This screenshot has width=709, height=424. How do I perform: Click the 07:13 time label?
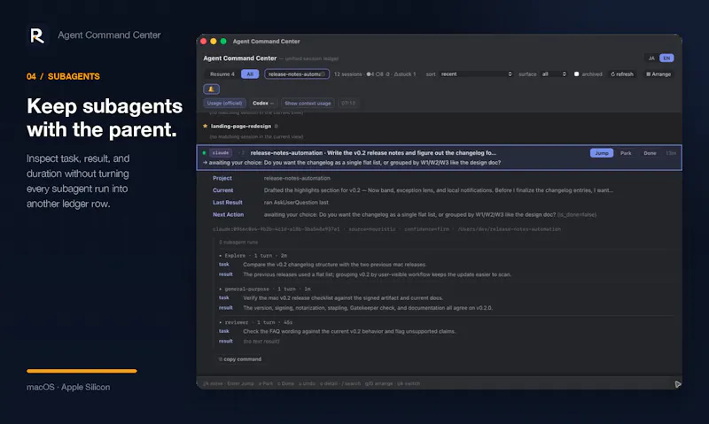[x=348, y=103]
